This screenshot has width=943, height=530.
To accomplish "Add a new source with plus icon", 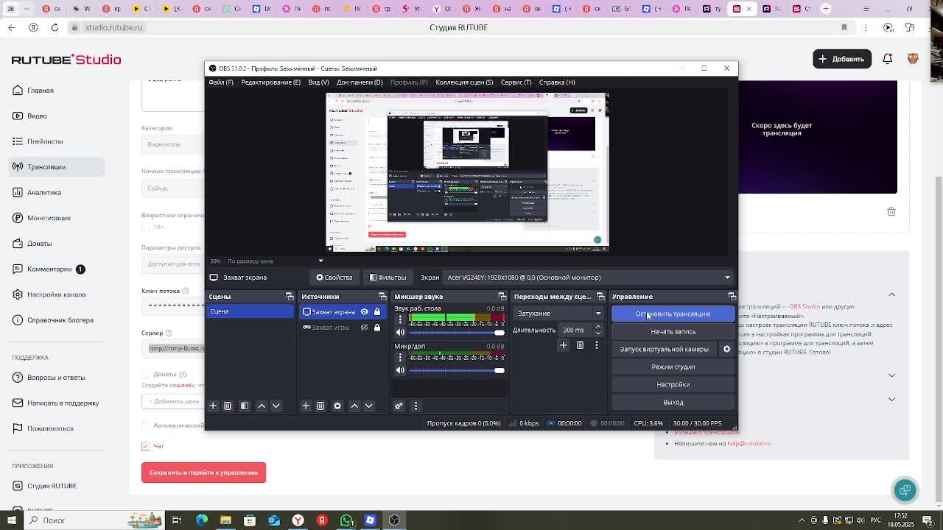I will [306, 406].
